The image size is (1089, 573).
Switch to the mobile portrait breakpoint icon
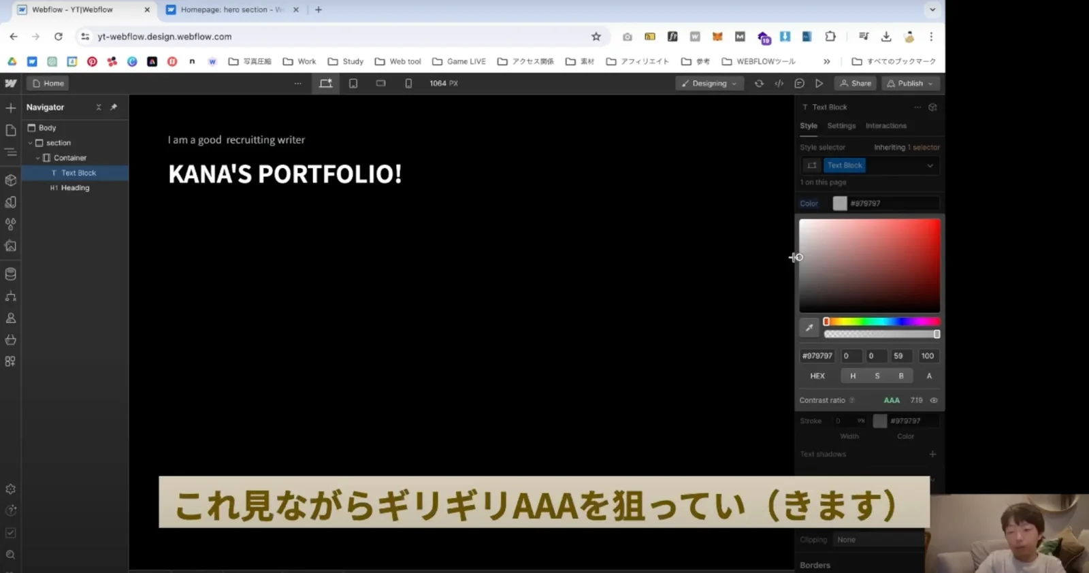(408, 83)
